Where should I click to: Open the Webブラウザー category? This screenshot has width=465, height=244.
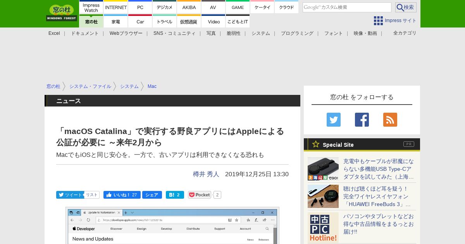[x=126, y=33]
